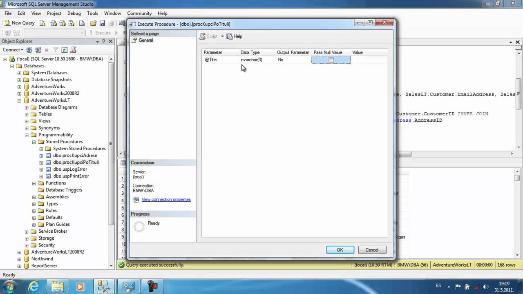Viewport: 523px width, 294px height.
Task: Click the Disconnect icon in Object Explorer
Action: coord(38,50)
